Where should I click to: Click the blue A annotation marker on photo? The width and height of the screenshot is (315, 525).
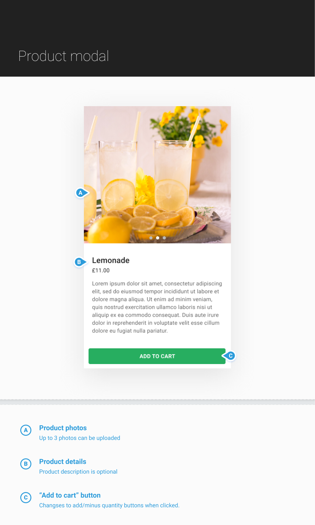[81, 193]
